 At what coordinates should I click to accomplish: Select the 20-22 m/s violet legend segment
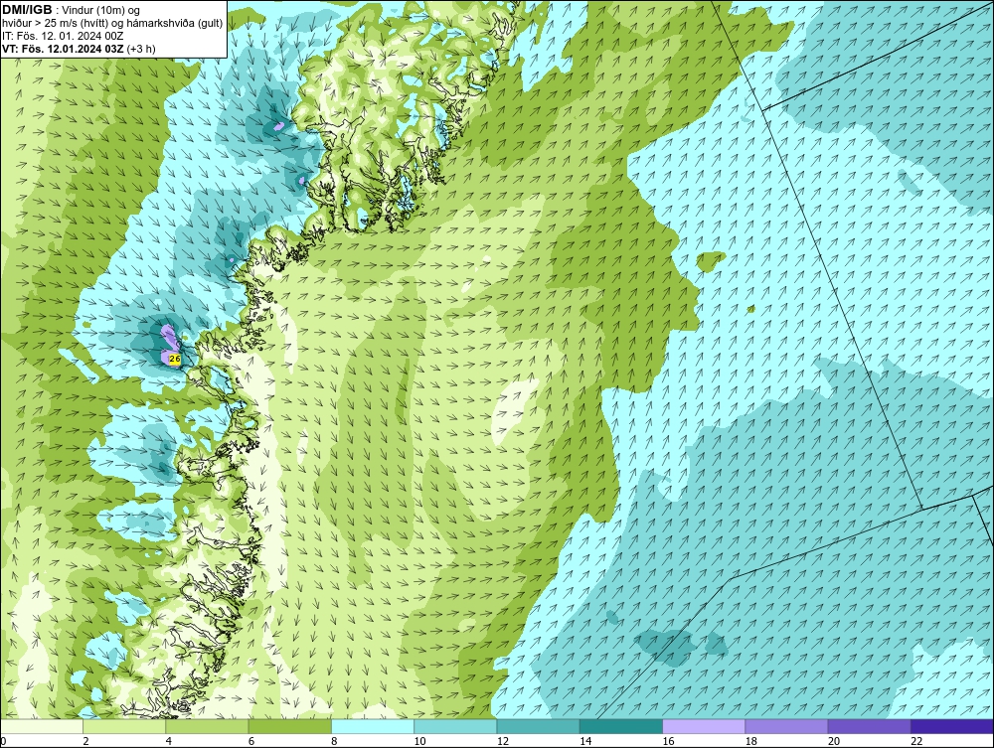tap(869, 726)
